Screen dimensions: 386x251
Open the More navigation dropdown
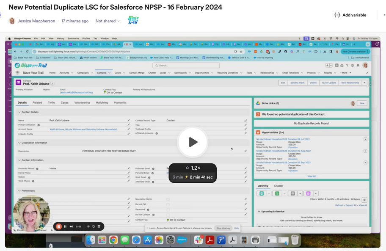click(x=346, y=73)
